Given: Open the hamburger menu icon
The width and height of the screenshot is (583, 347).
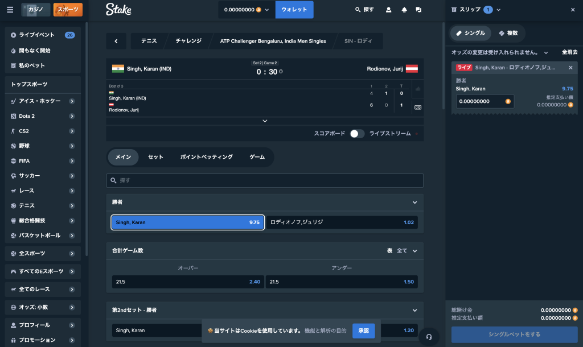Looking at the screenshot, I should pos(10,10).
